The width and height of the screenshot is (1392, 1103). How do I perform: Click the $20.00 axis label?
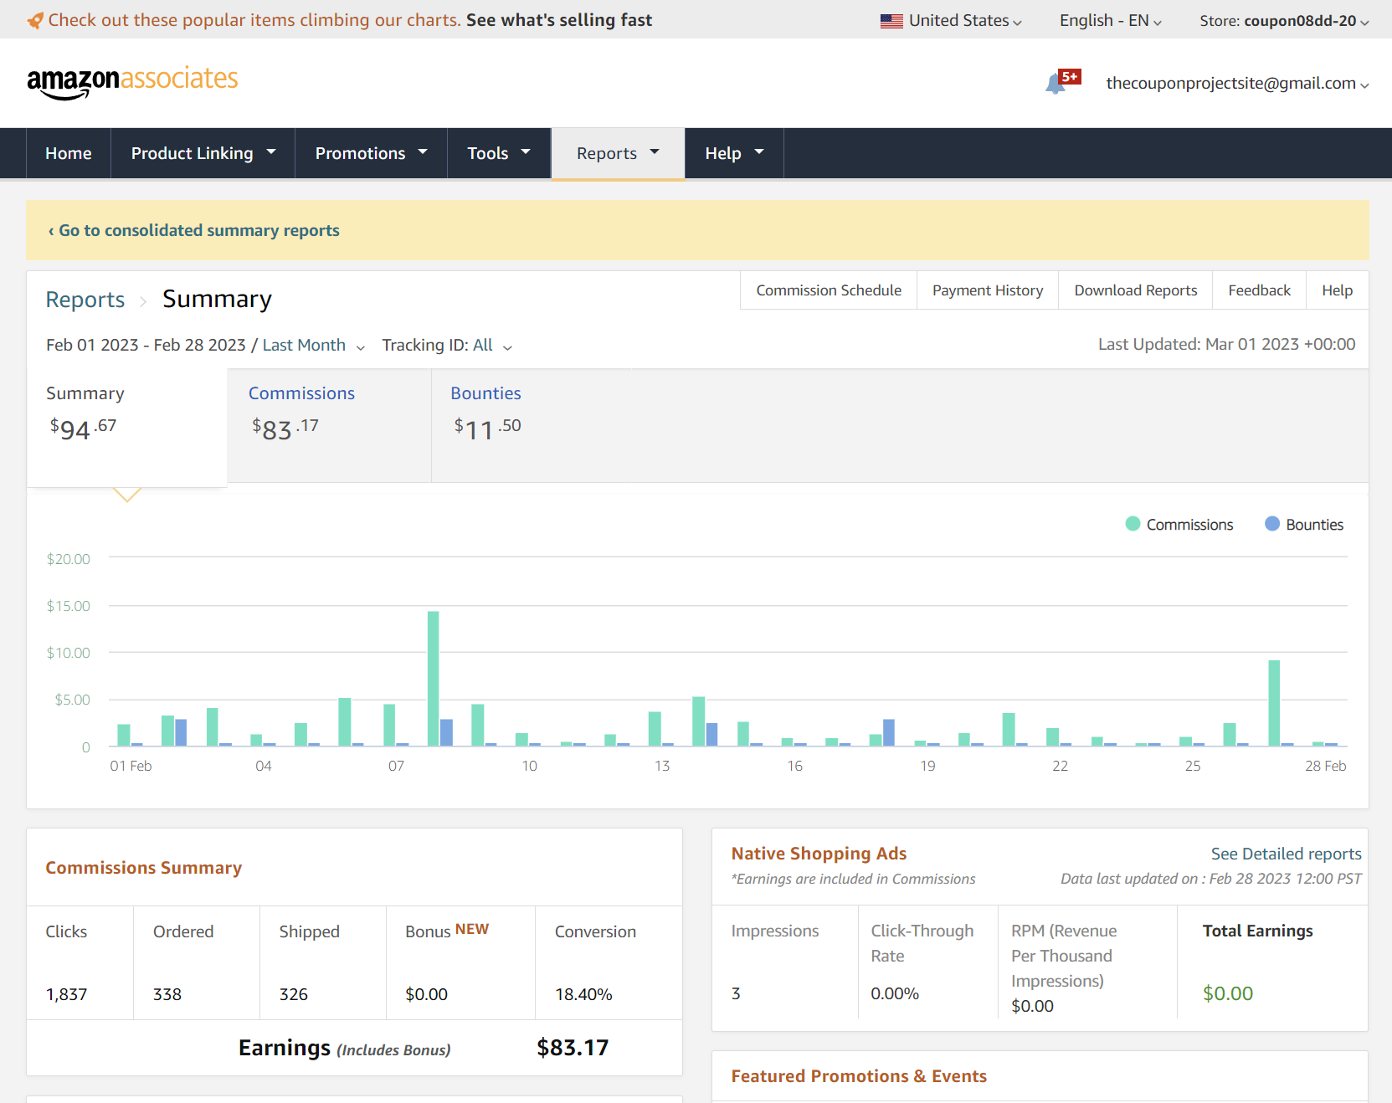pyautogui.click(x=68, y=559)
